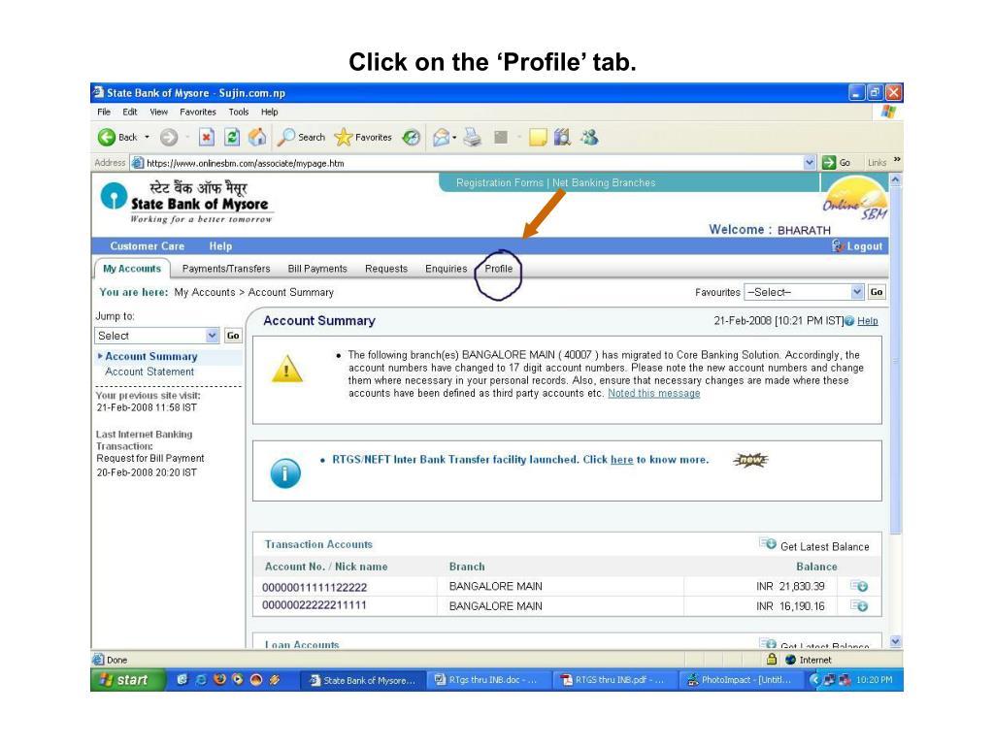Expand the Address bar dropdown
Image resolution: width=994 pixels, height=745 pixels.
pyautogui.click(x=810, y=163)
